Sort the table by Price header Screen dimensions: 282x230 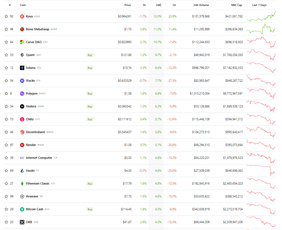128,5
